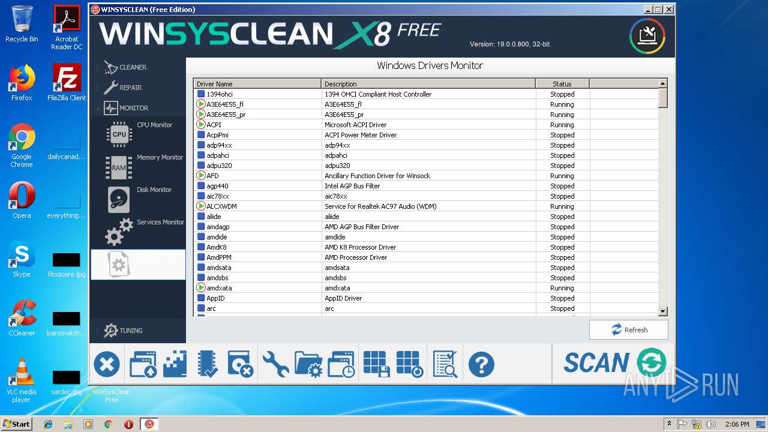Sort by Status column header
Image resolution: width=768 pixels, height=432 pixels.
[x=562, y=83]
